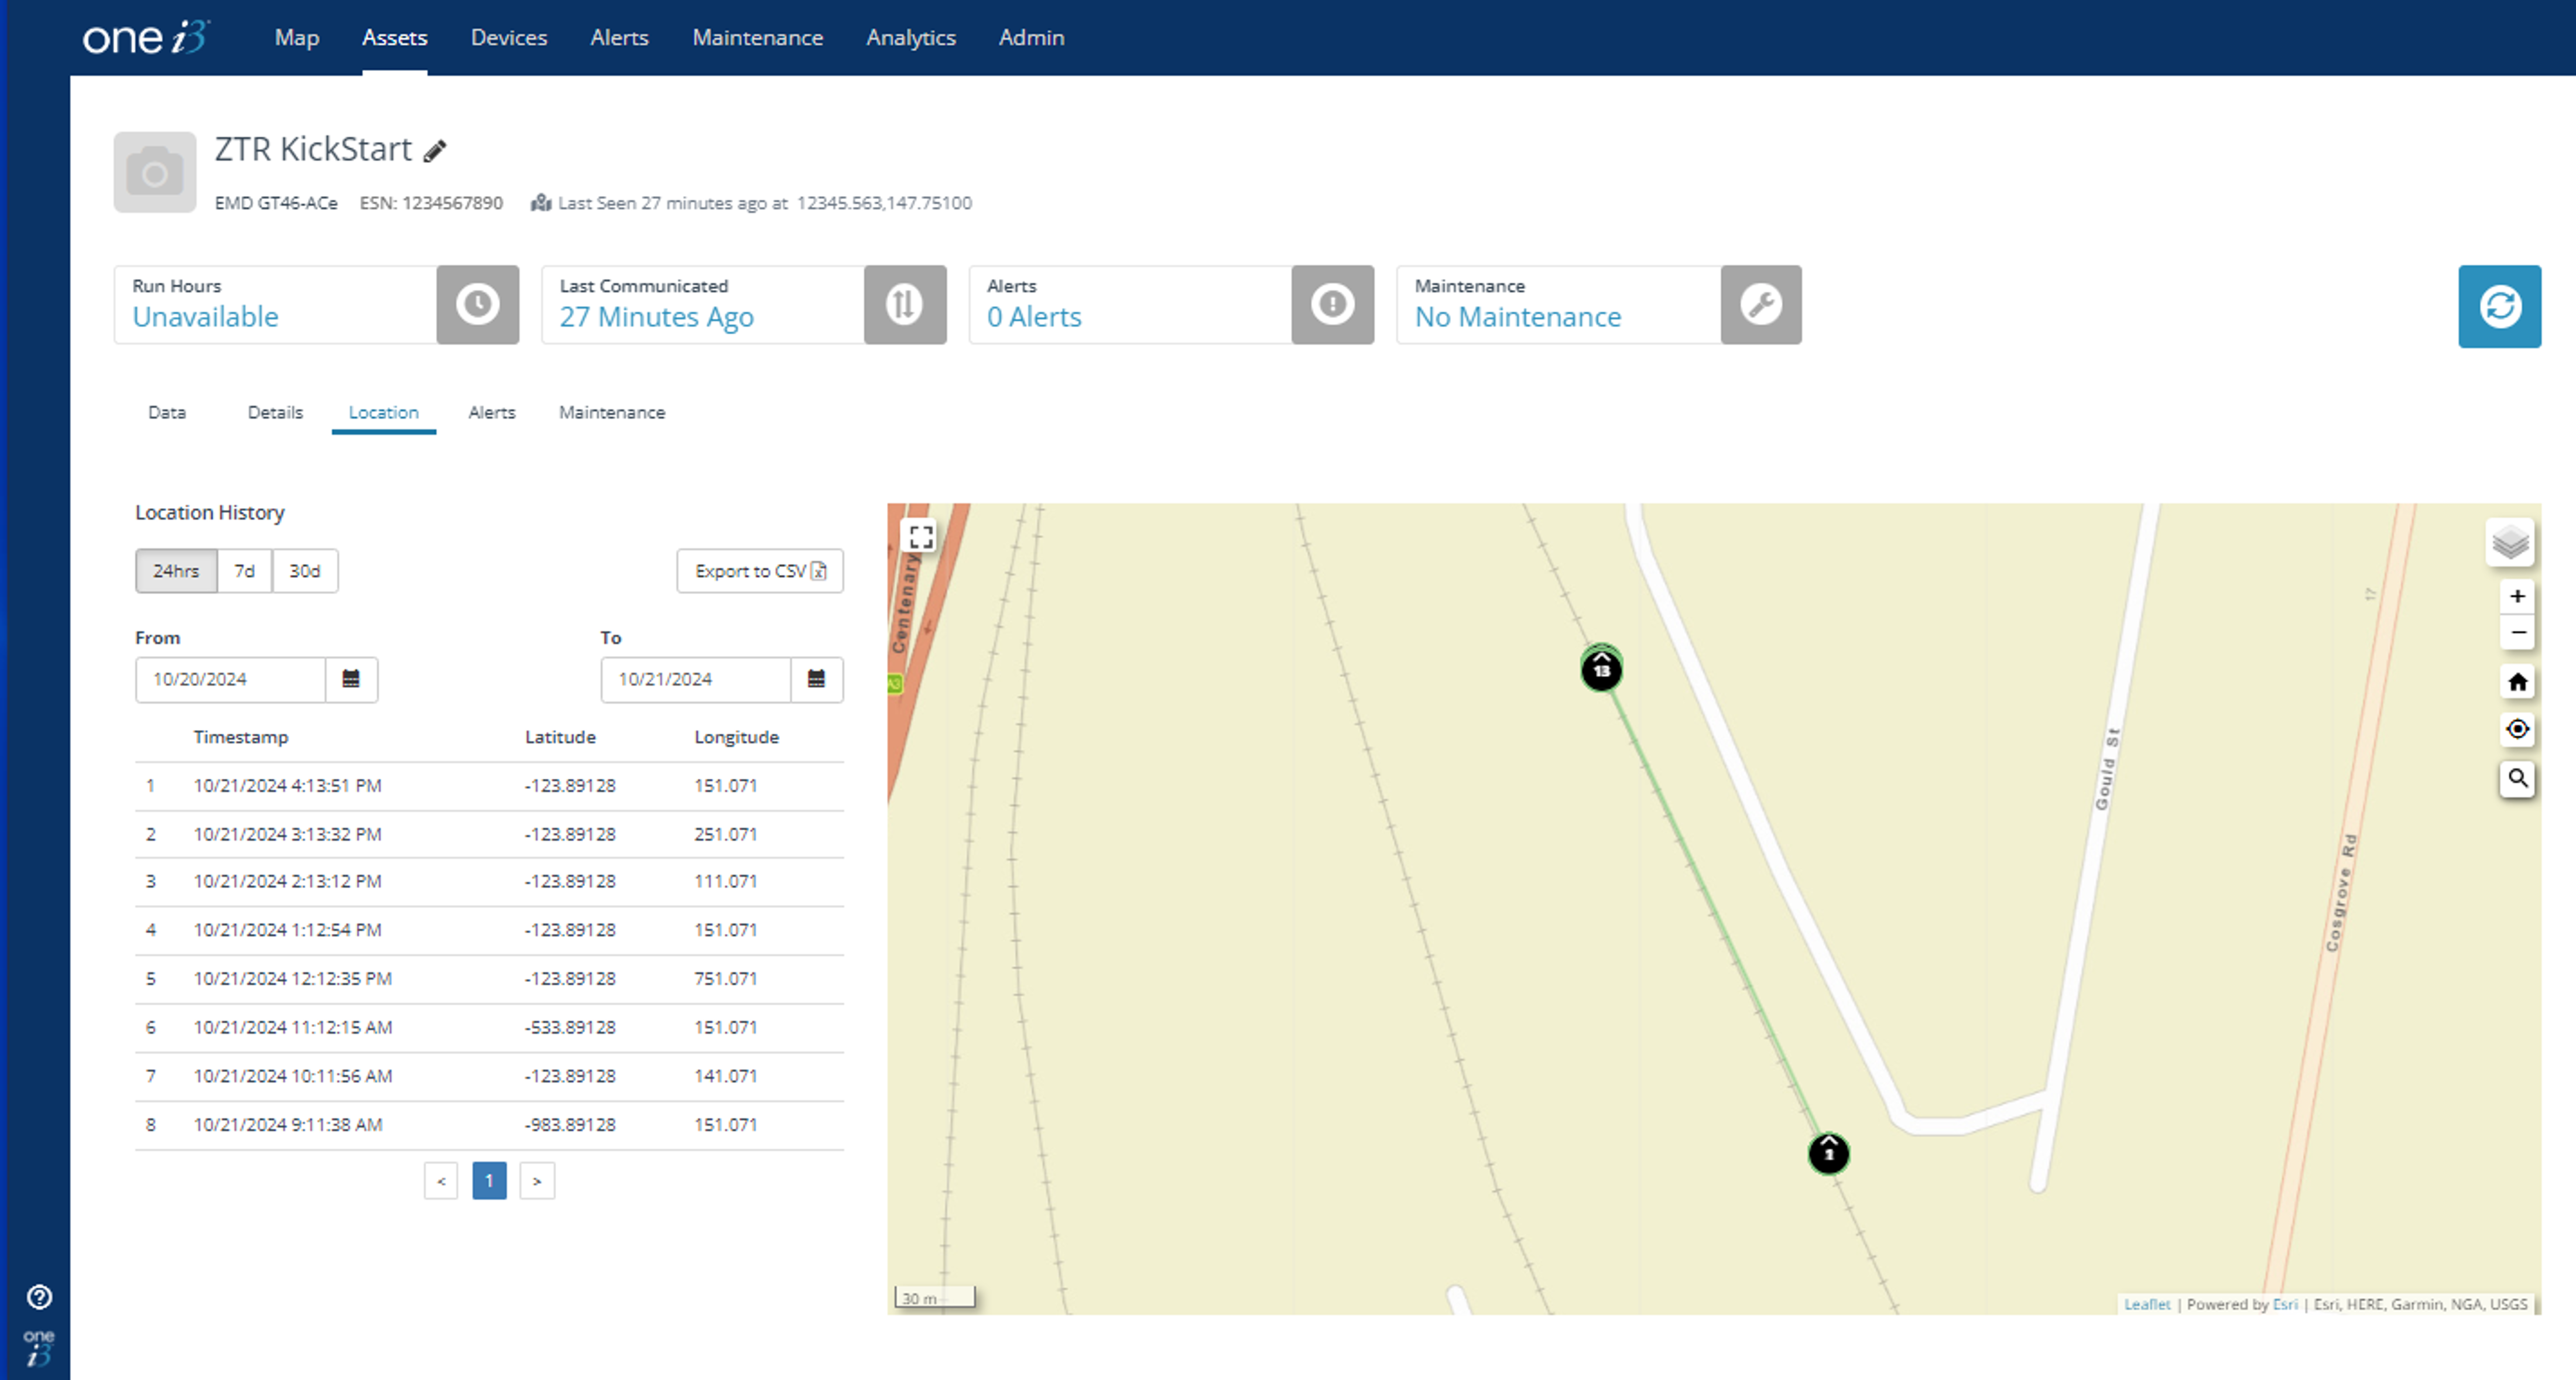The image size is (2576, 1380).
Task: Click the From date input field
Action: (x=230, y=678)
